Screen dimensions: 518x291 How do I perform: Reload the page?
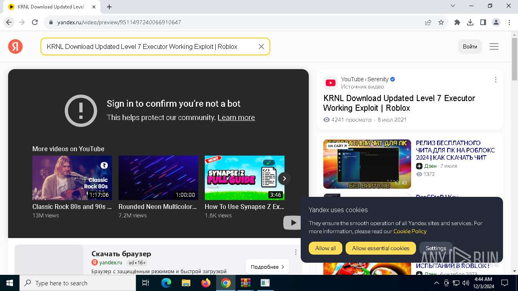35,22
